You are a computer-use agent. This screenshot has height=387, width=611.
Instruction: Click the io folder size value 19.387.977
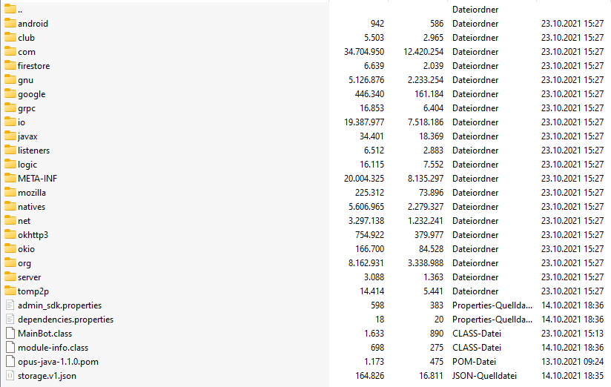point(364,122)
